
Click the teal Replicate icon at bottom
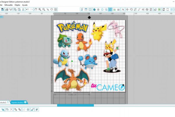click(x=37, y=109)
